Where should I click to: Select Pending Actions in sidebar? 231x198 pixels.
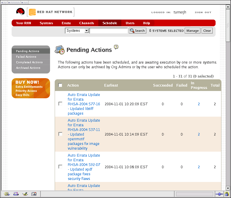pos(31,51)
